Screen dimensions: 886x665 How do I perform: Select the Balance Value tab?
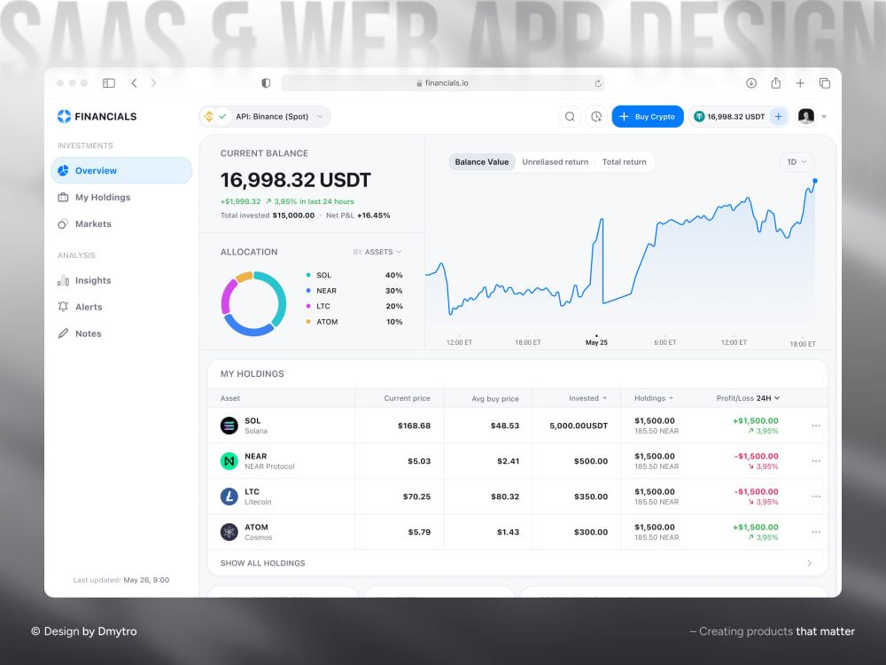pyautogui.click(x=481, y=161)
